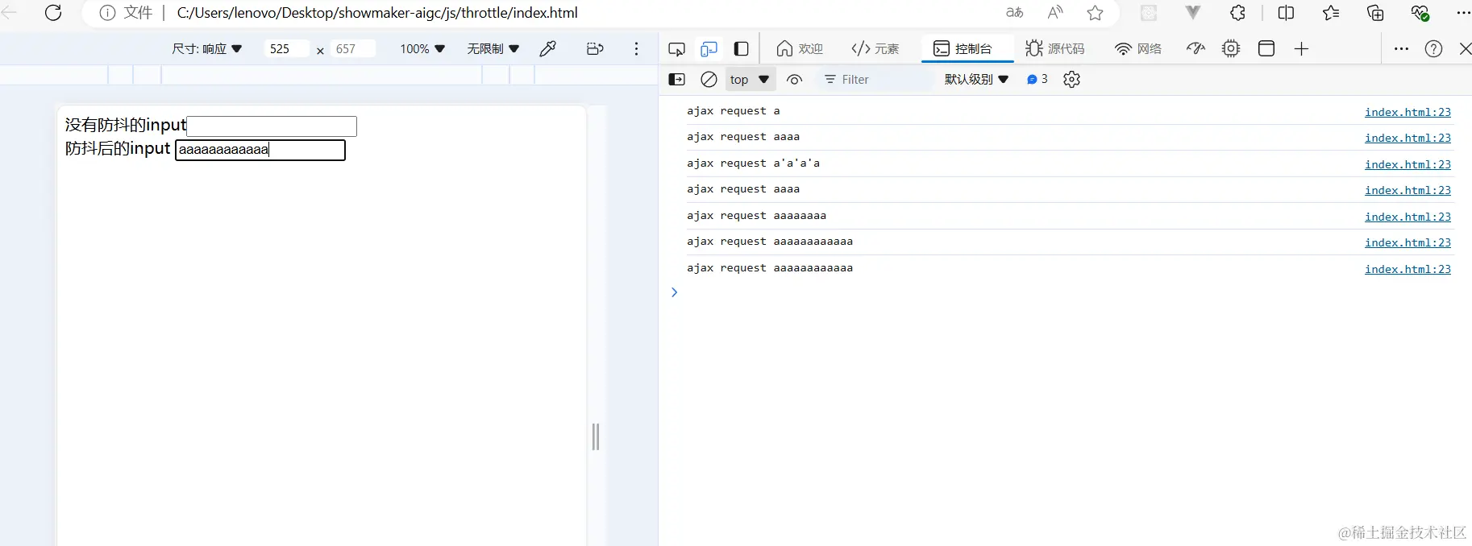The image size is (1472, 546).
Task: Toggle DevTools activity bar dock icon
Action: pos(741,49)
